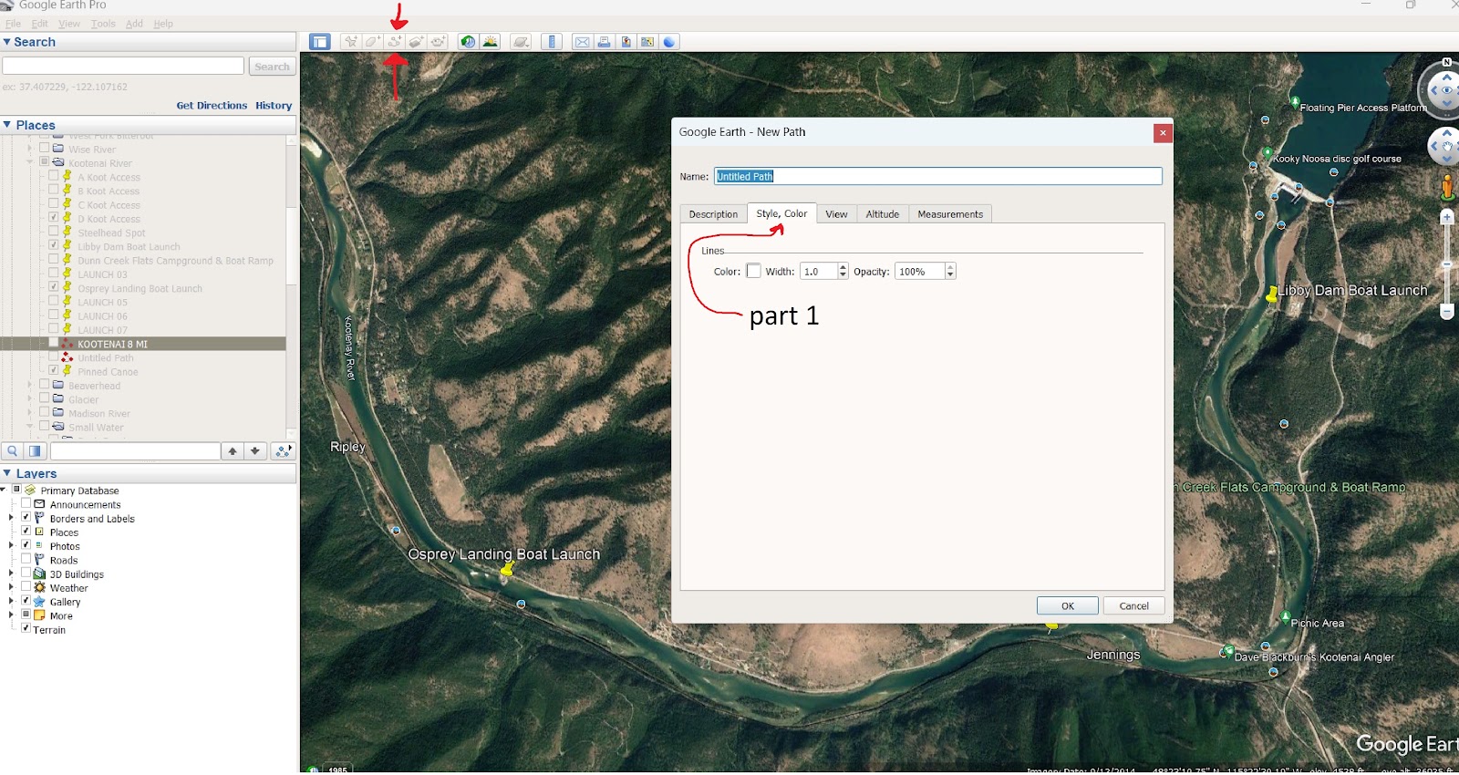Open the File menu
Viewport: 1459px width, 775px height.
pyautogui.click(x=13, y=24)
